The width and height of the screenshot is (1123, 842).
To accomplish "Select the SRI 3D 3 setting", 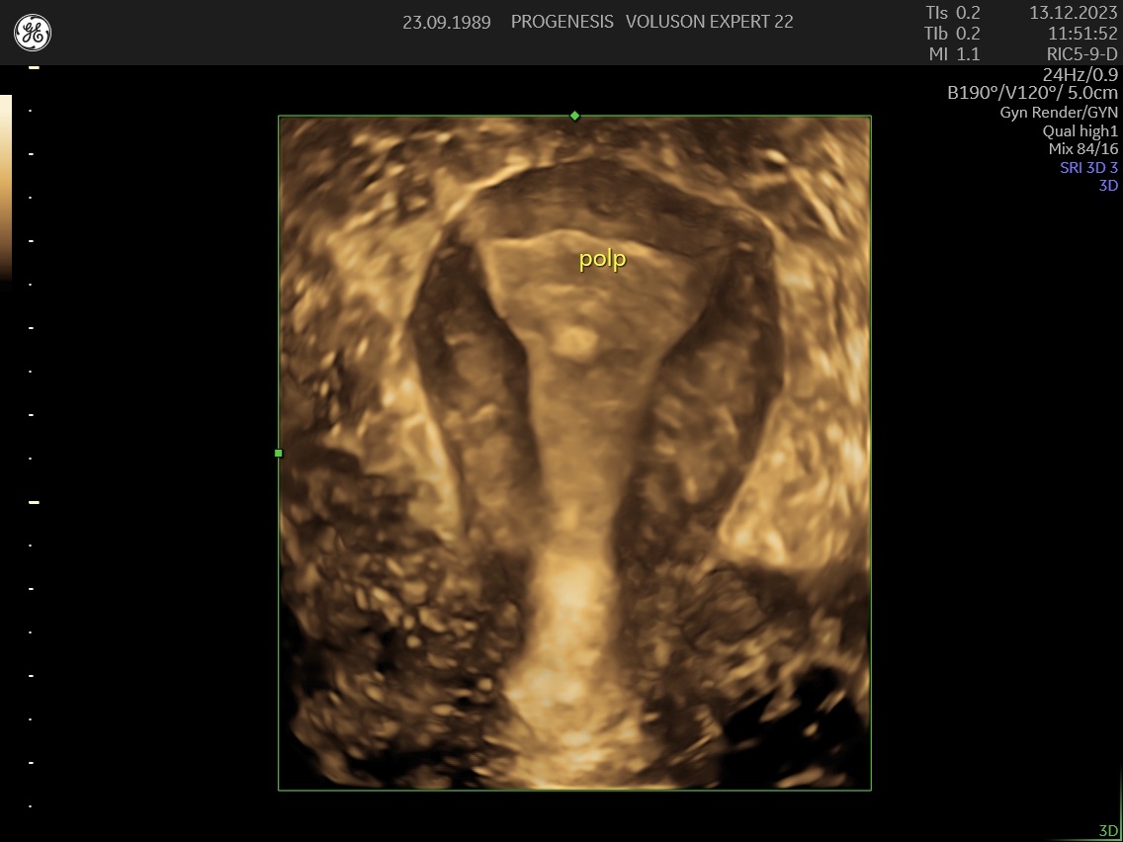I will tap(1088, 167).
